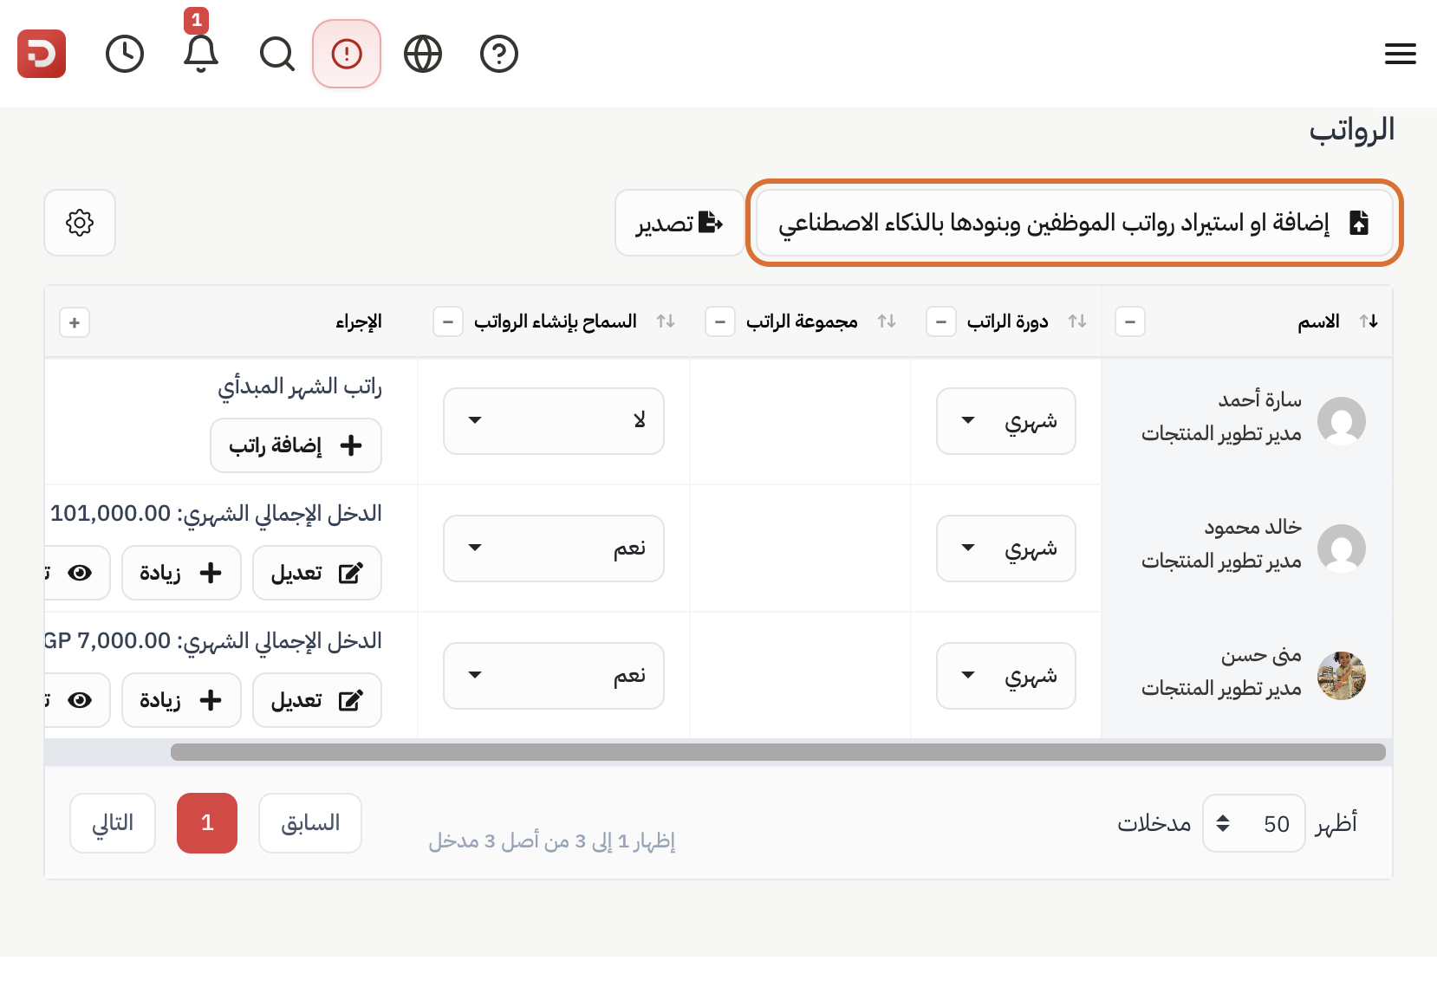Image resolution: width=1437 pixels, height=993 pixels.
Task: Open the red app logo home
Action: point(42,54)
